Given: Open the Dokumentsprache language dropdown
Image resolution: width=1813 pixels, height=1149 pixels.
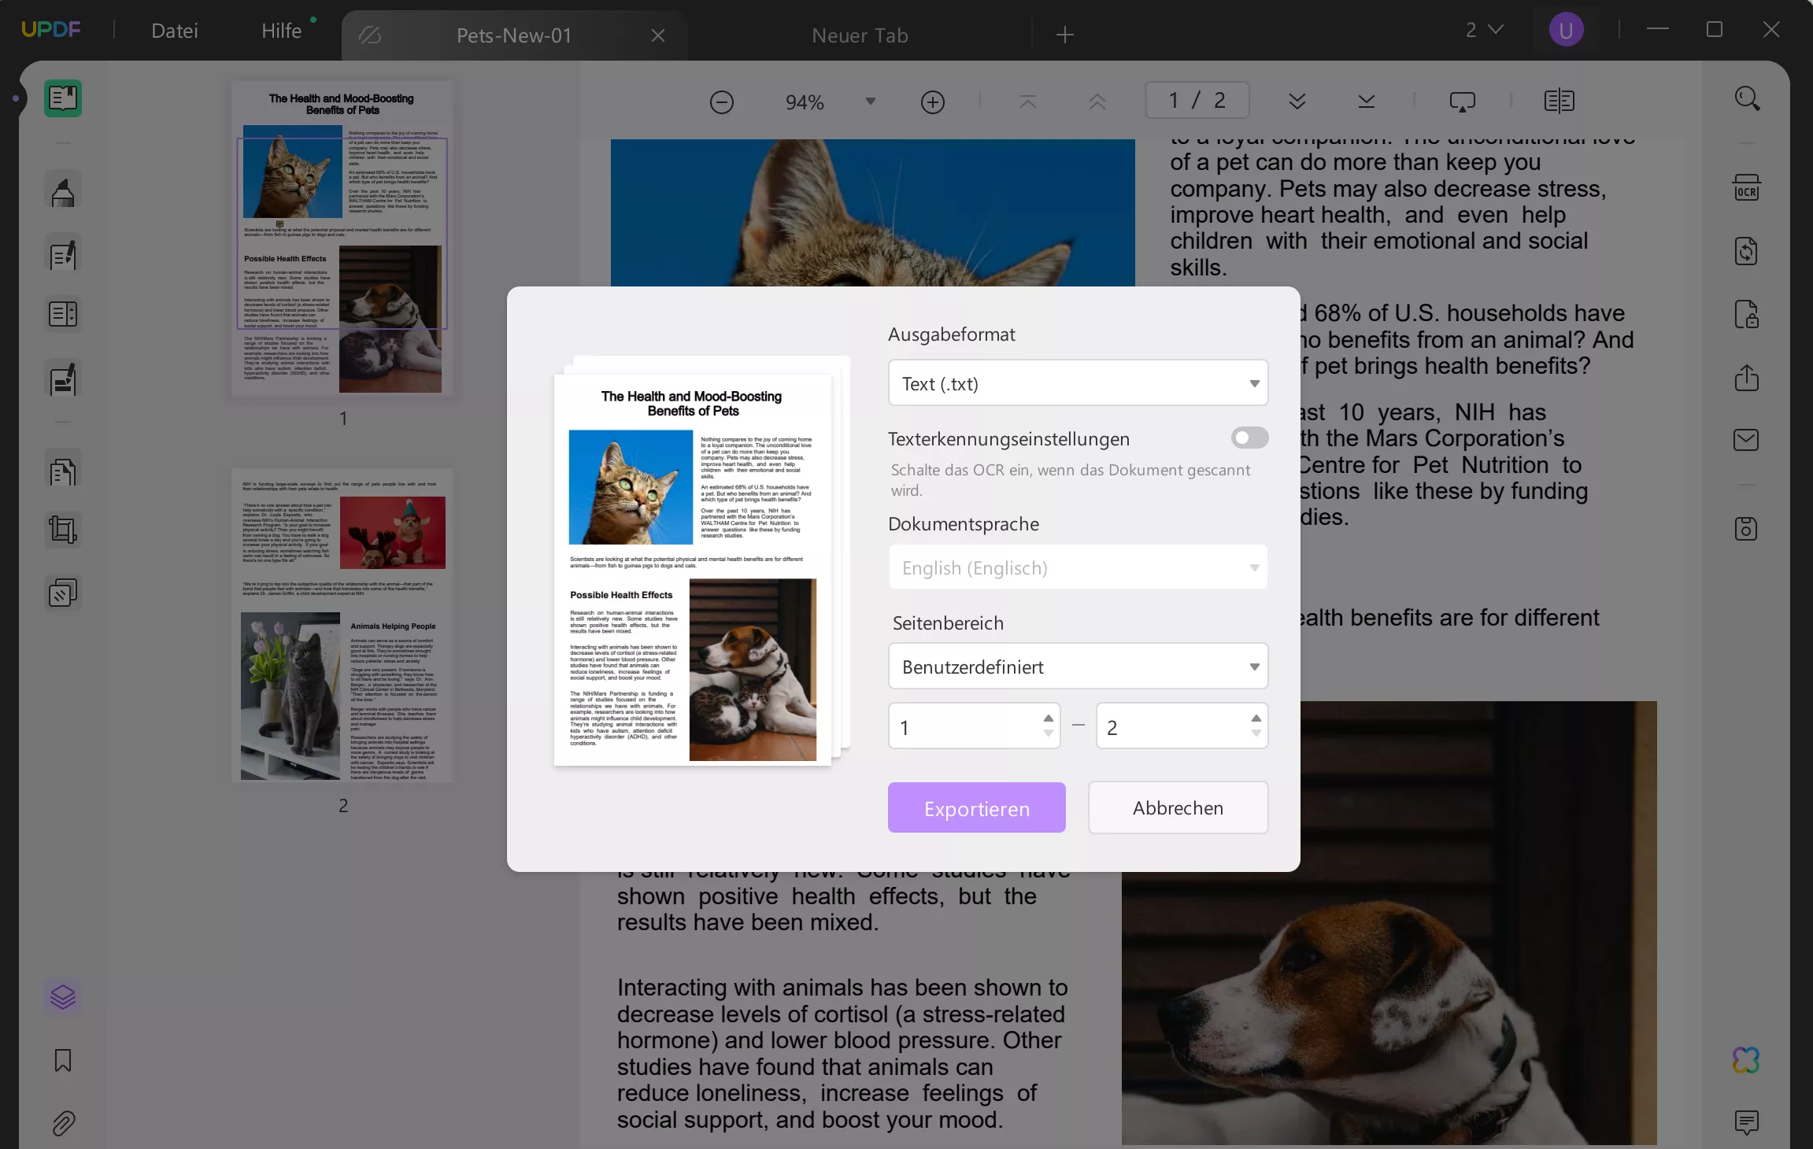Looking at the screenshot, I should [x=1077, y=567].
